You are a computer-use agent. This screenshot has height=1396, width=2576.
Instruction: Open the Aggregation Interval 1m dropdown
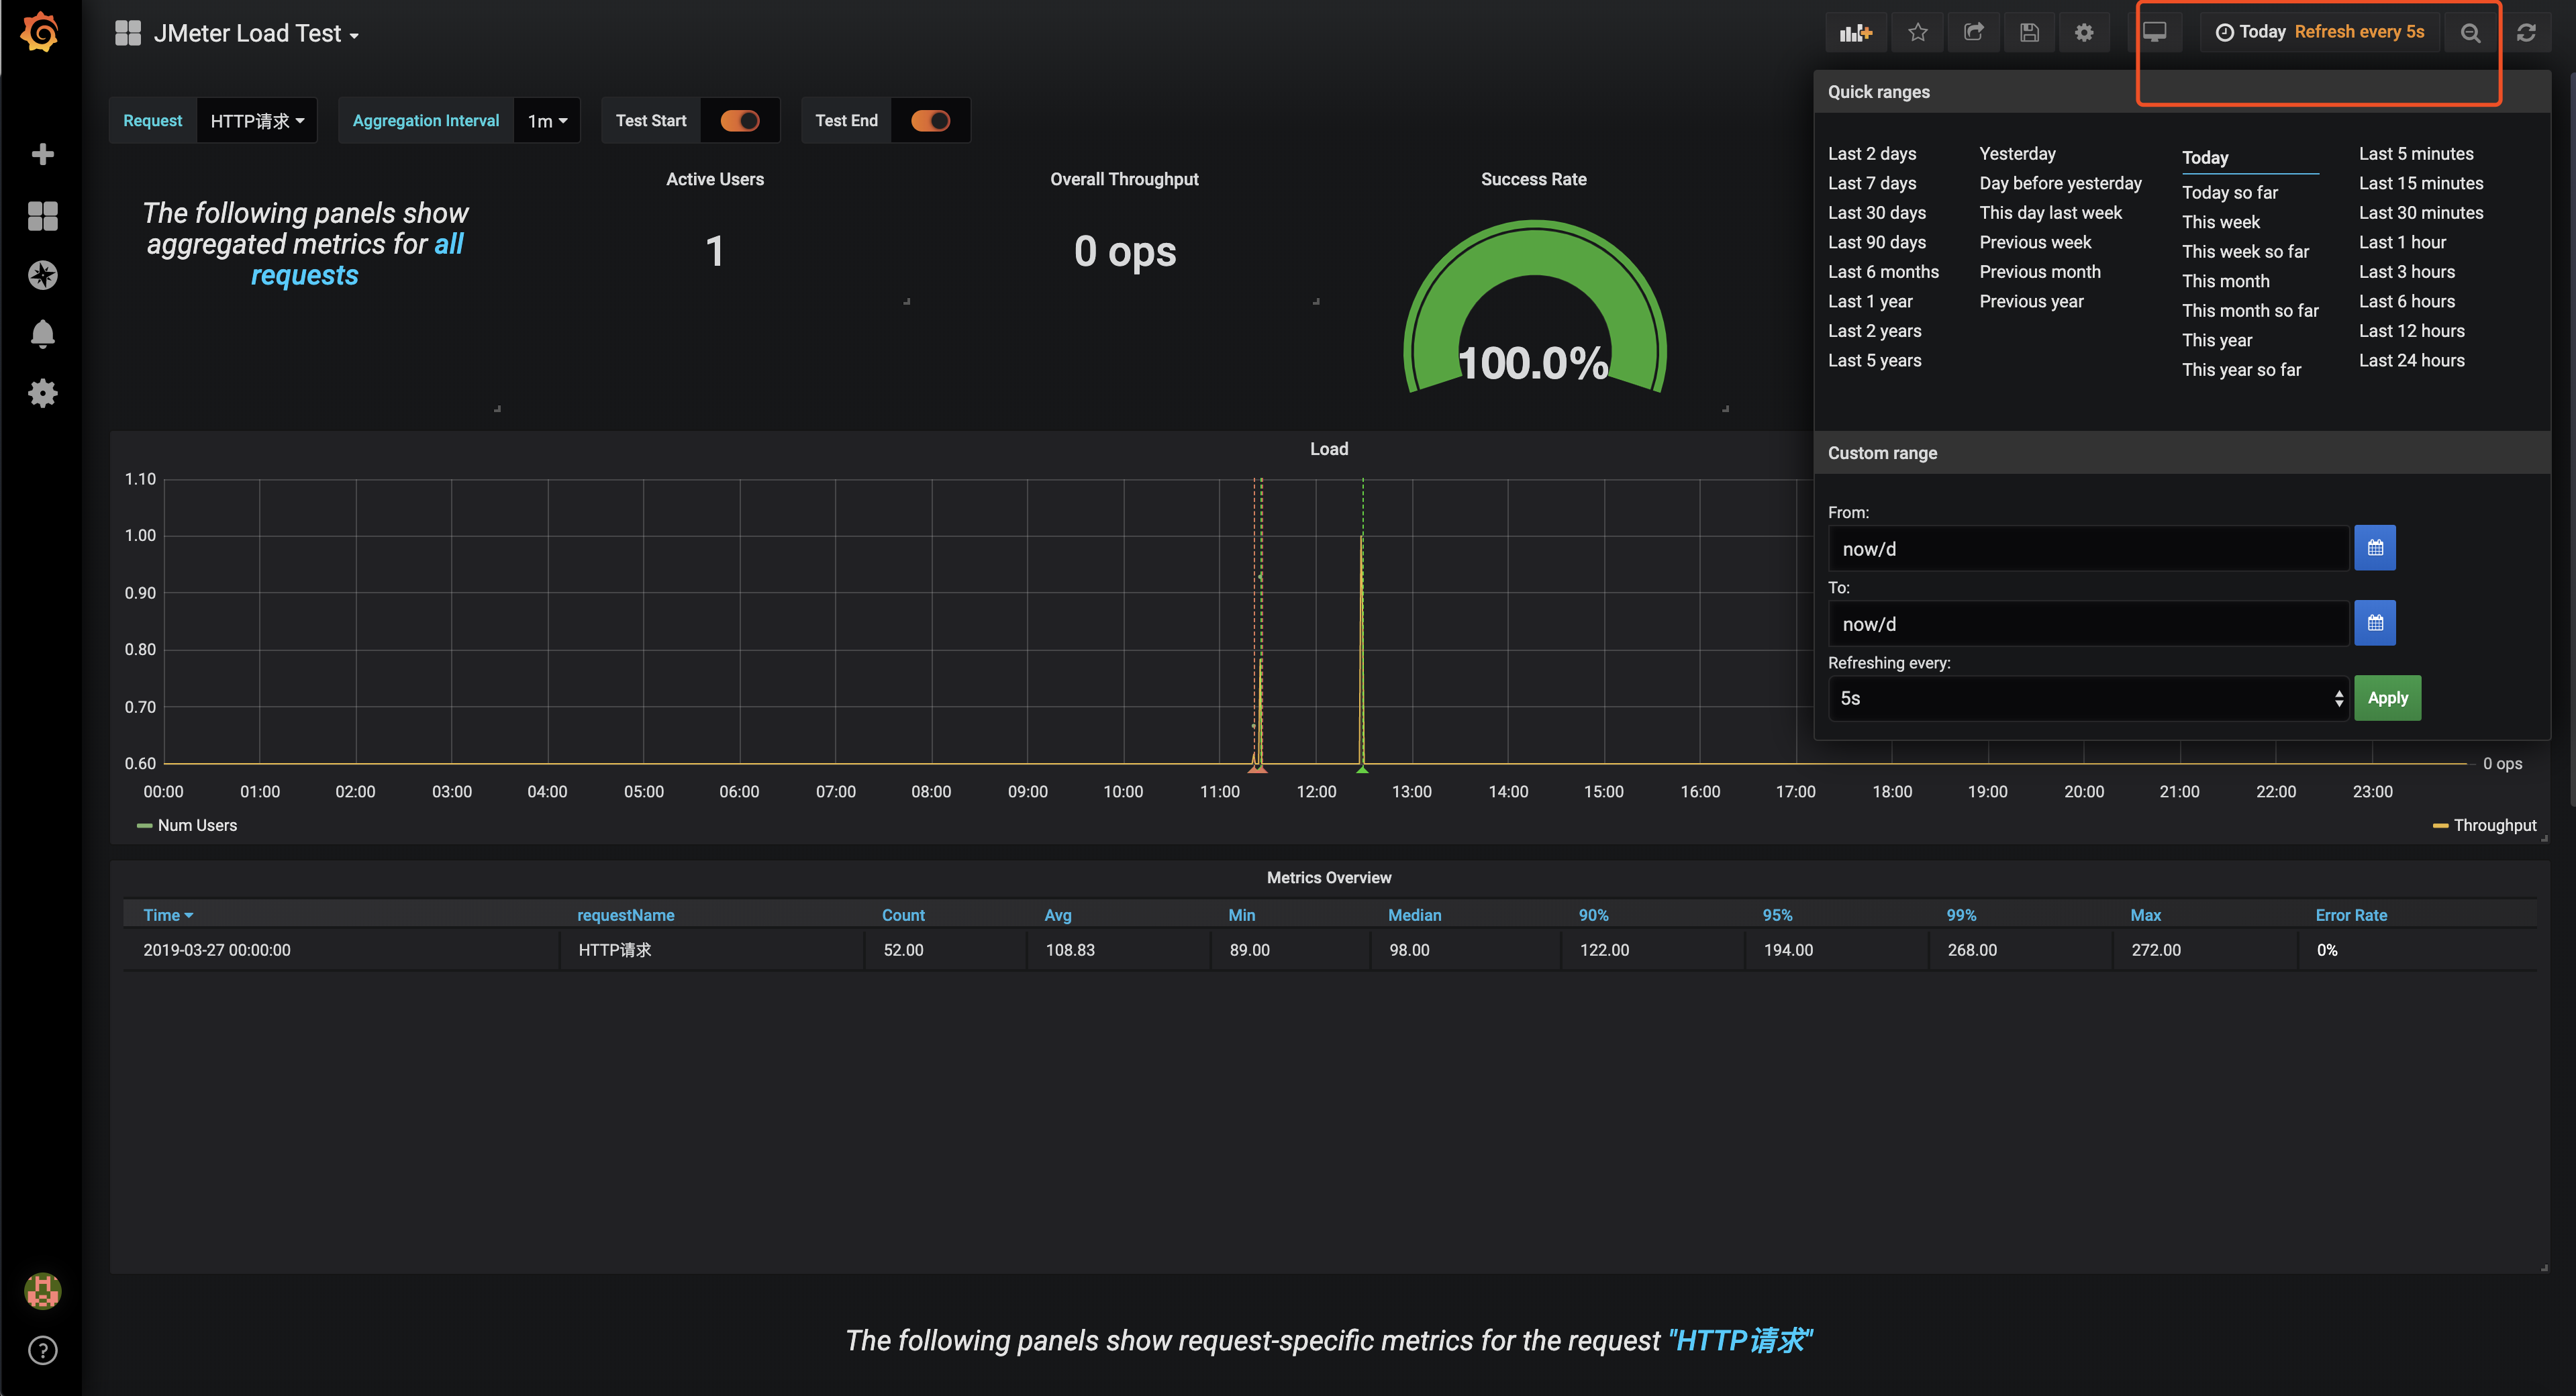(547, 121)
